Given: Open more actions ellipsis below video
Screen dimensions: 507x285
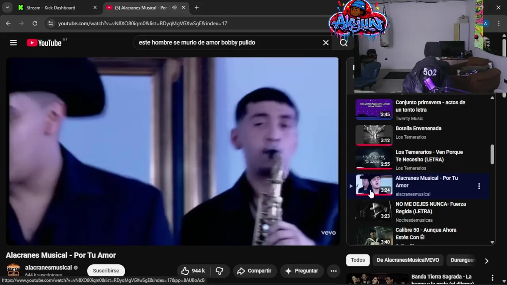Looking at the screenshot, I should (x=334, y=271).
